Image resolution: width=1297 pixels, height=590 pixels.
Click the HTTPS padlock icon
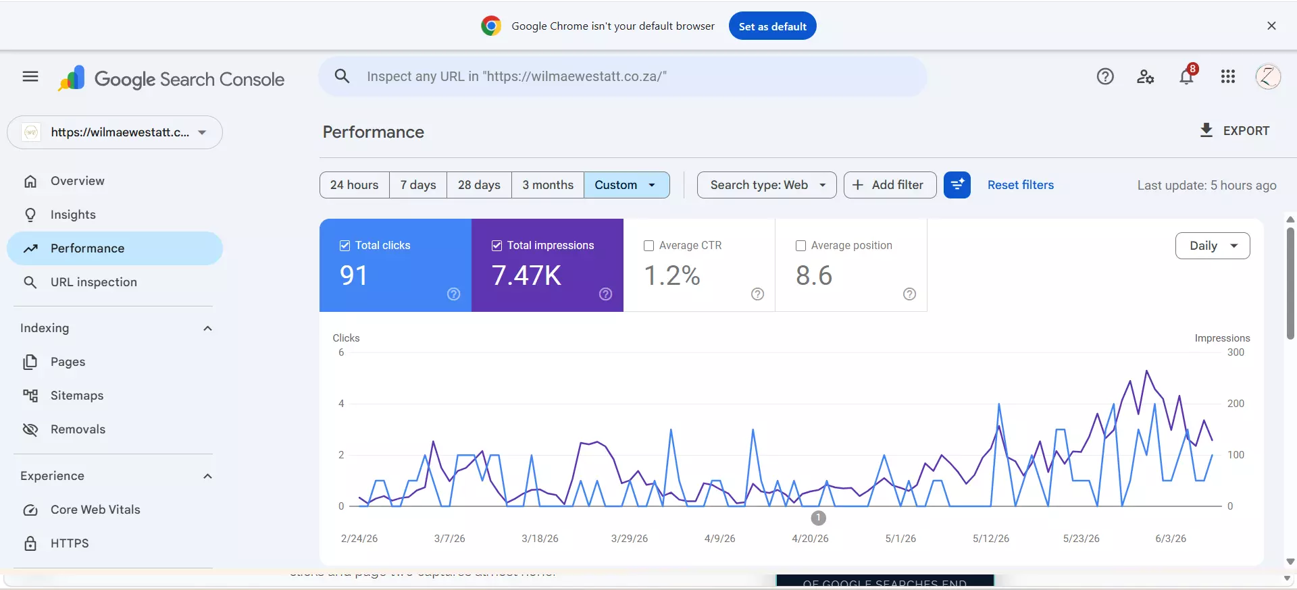(x=30, y=543)
